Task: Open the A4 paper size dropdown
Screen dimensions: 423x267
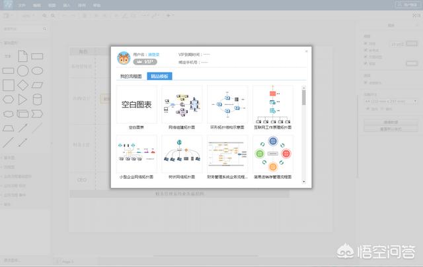Action: [x=391, y=102]
